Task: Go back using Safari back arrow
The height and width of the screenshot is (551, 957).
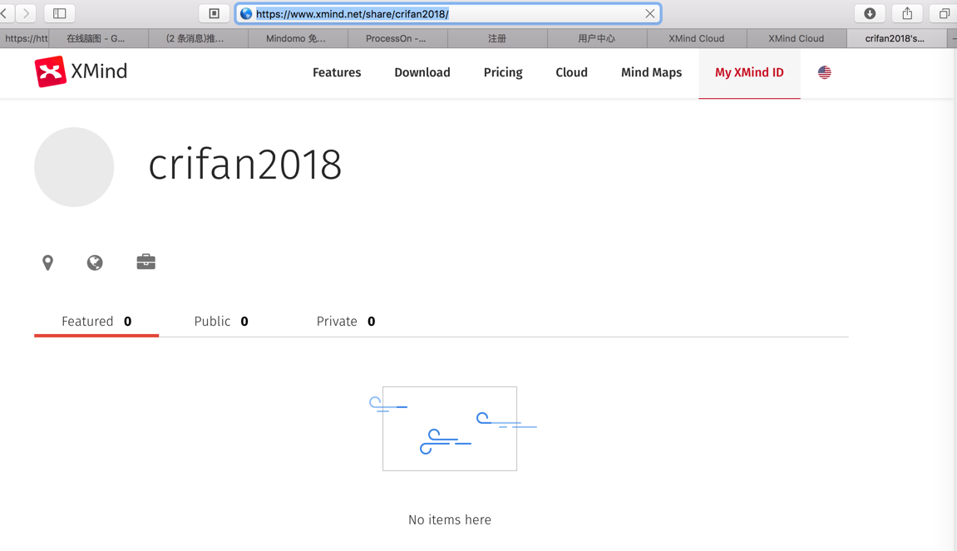Action: point(5,13)
